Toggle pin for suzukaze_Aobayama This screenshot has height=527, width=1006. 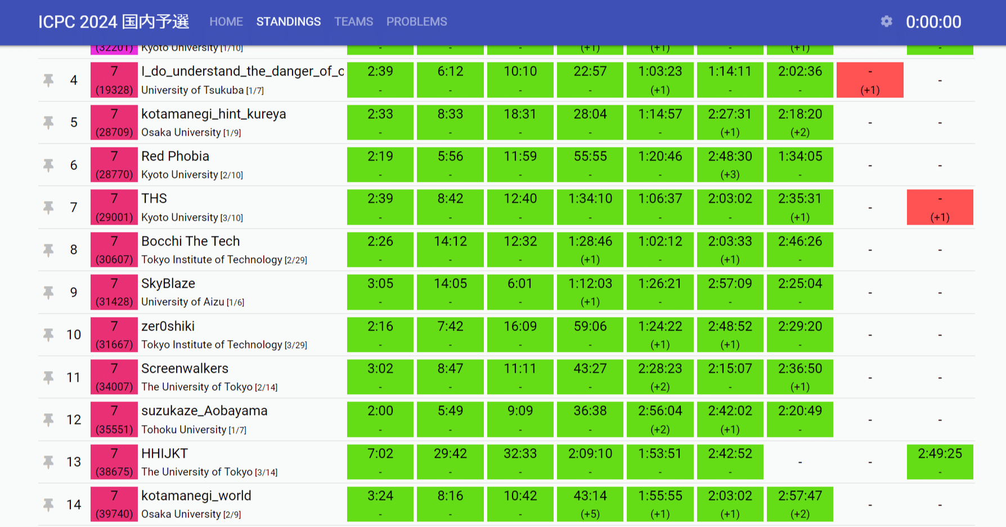[48, 419]
